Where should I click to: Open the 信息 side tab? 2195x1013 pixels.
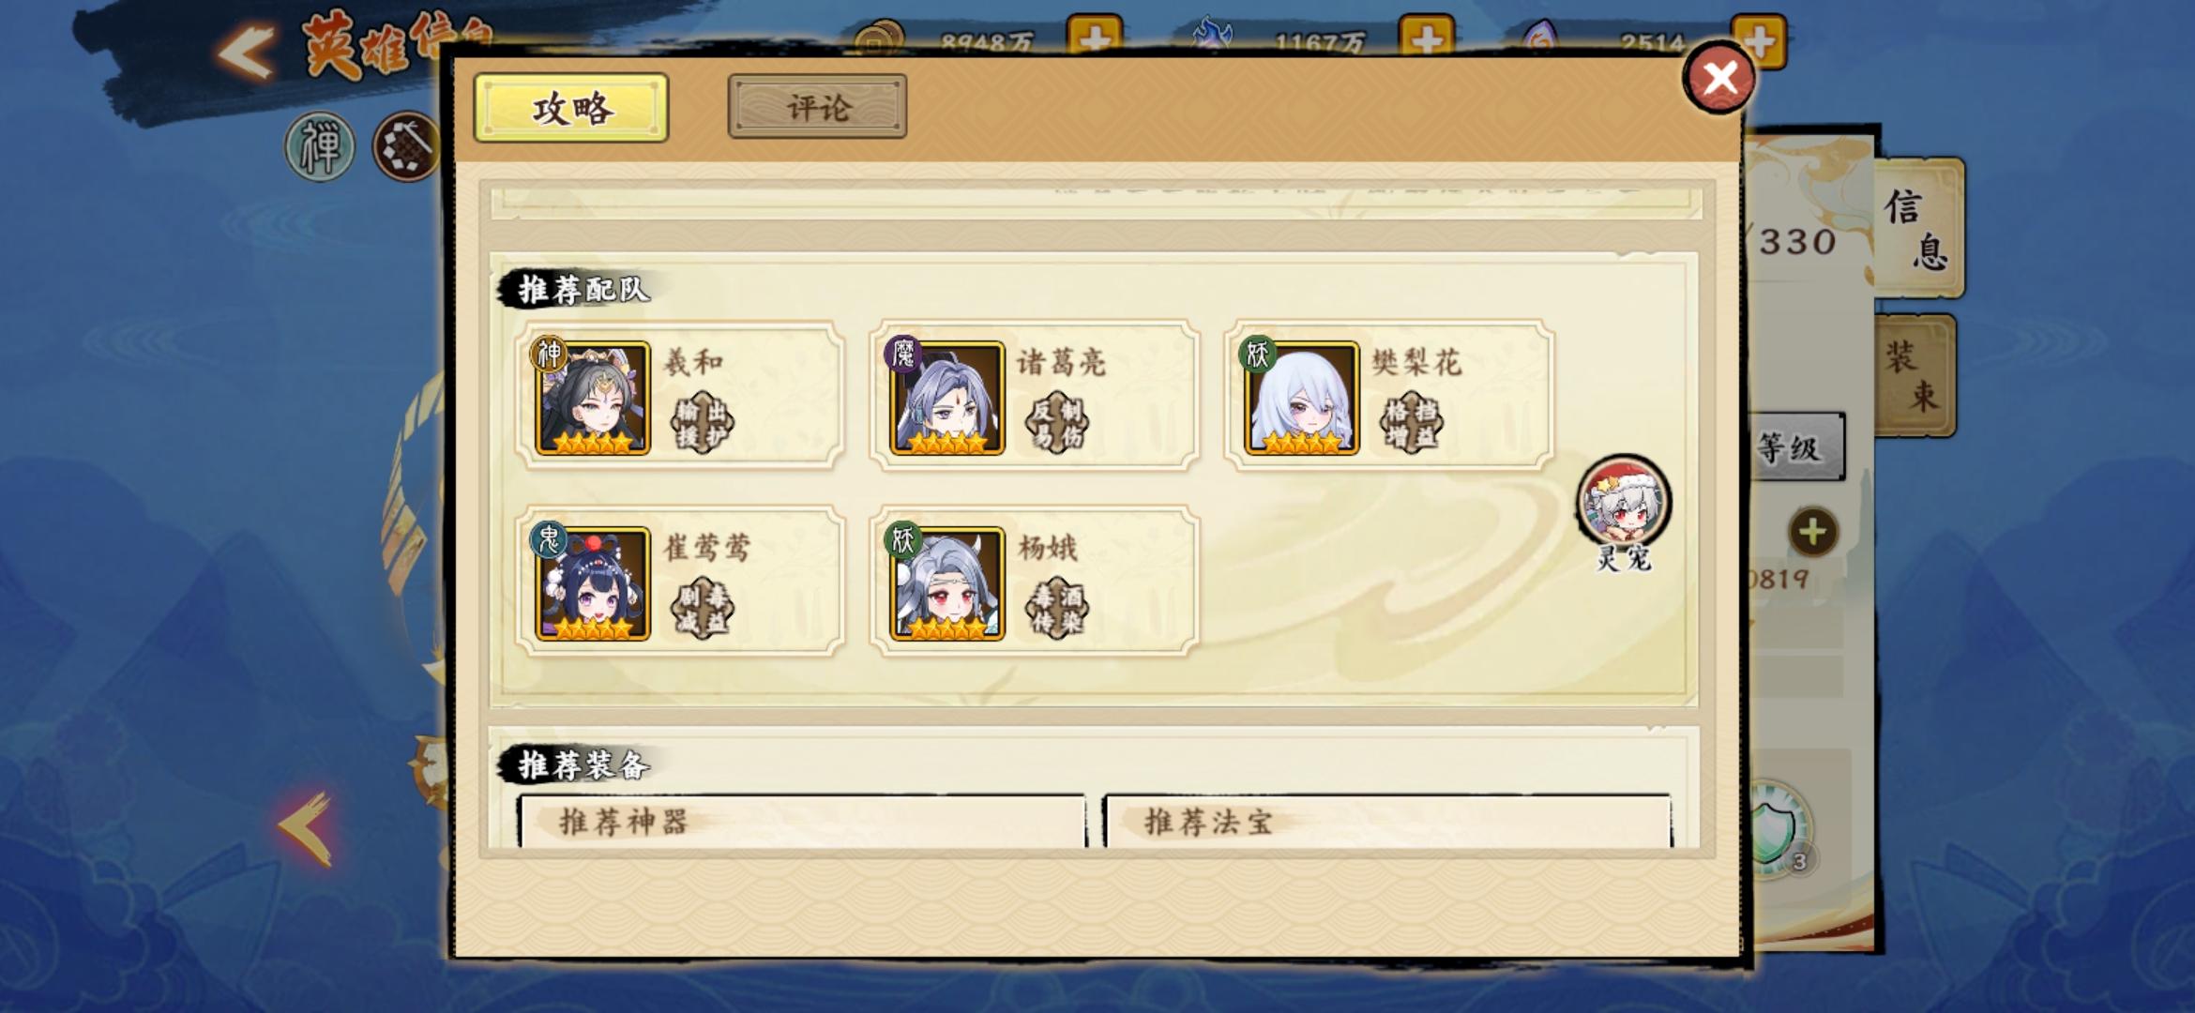(x=1917, y=228)
